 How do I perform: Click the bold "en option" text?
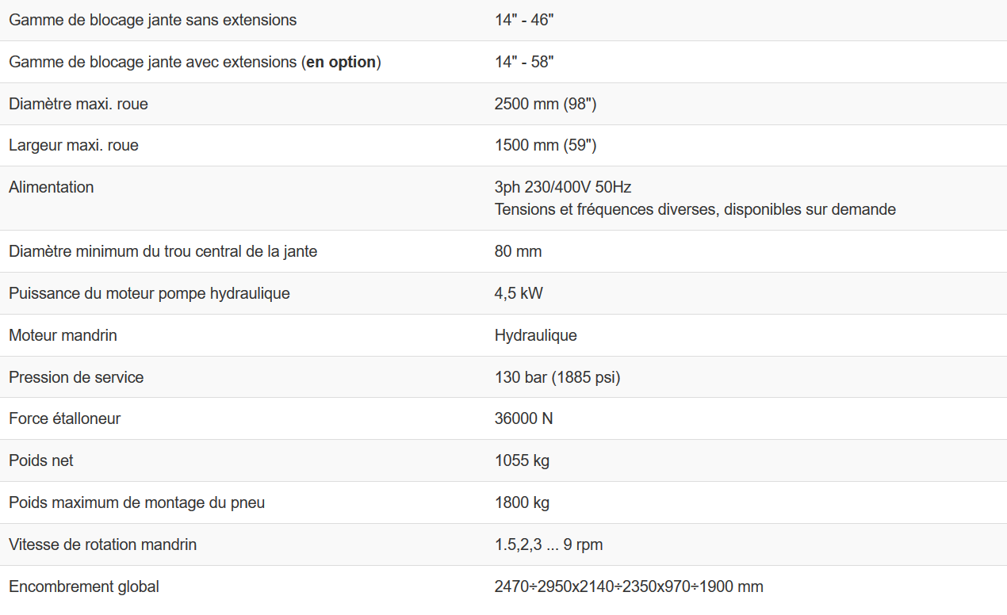(x=341, y=62)
